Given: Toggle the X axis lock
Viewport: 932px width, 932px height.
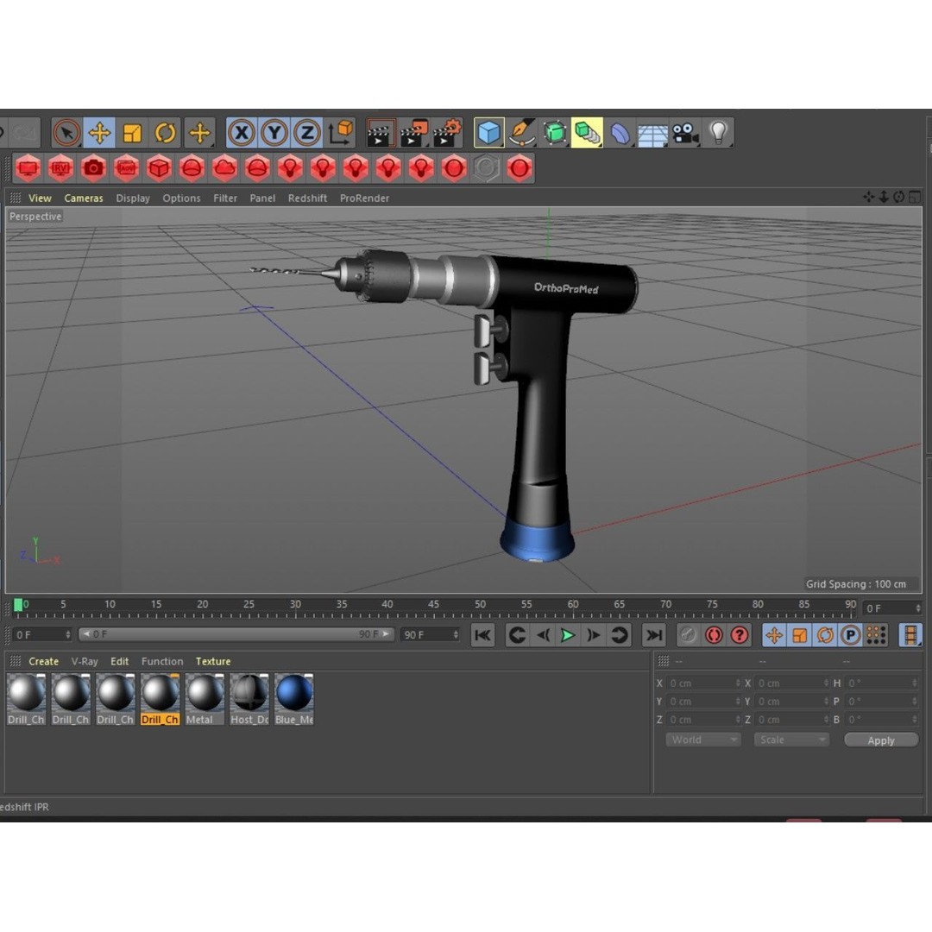Looking at the screenshot, I should coord(241,132).
